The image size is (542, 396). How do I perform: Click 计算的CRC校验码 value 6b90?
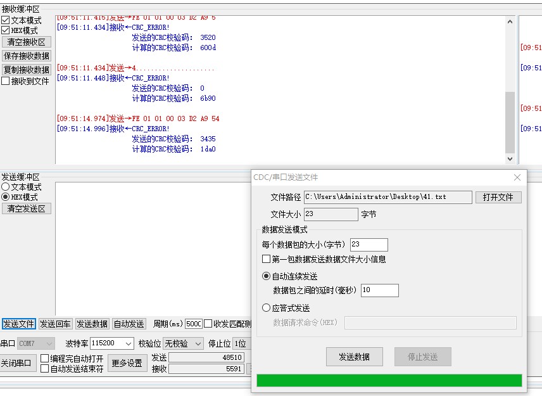pos(208,98)
